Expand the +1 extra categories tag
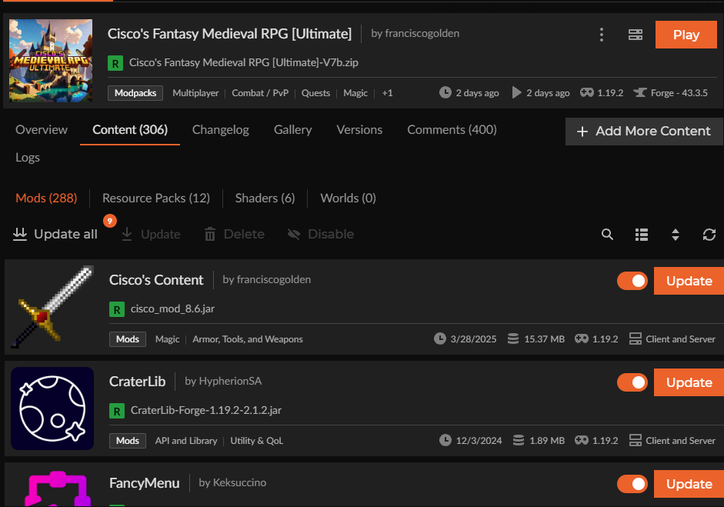The width and height of the screenshot is (724, 507). [387, 93]
